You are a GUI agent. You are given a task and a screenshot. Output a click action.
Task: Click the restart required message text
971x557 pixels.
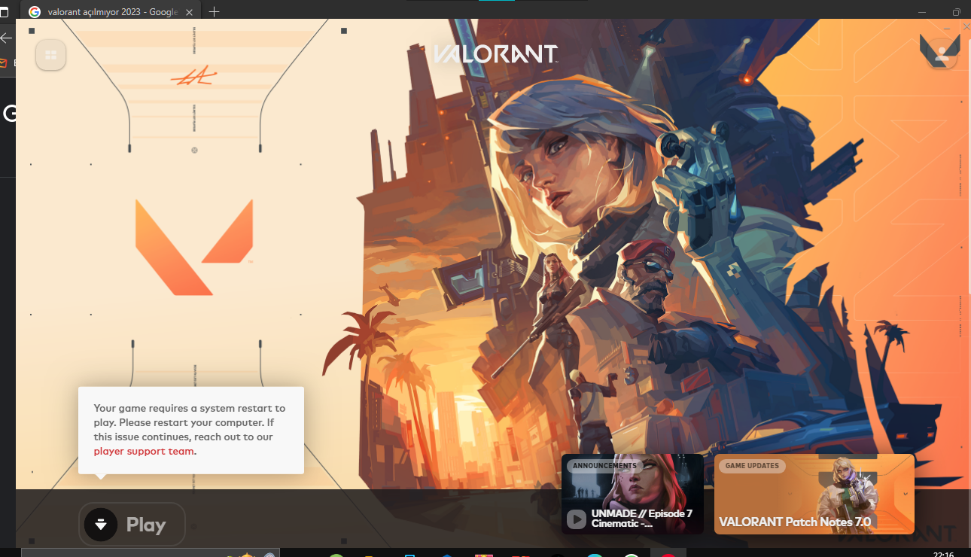click(x=190, y=430)
